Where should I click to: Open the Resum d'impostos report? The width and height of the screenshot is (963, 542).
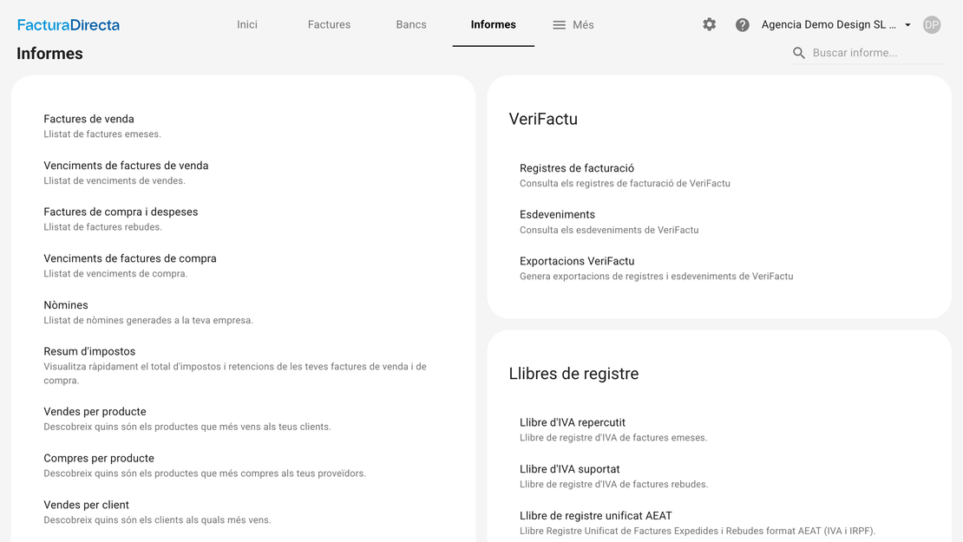click(x=89, y=351)
